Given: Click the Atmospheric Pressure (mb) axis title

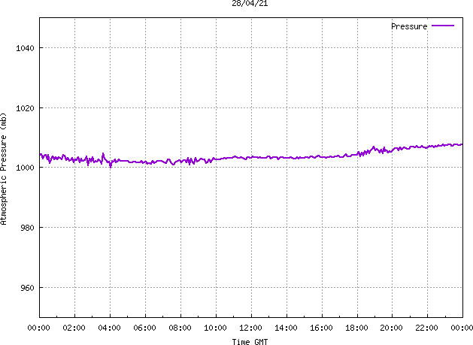Looking at the screenshot, I should [3, 168].
